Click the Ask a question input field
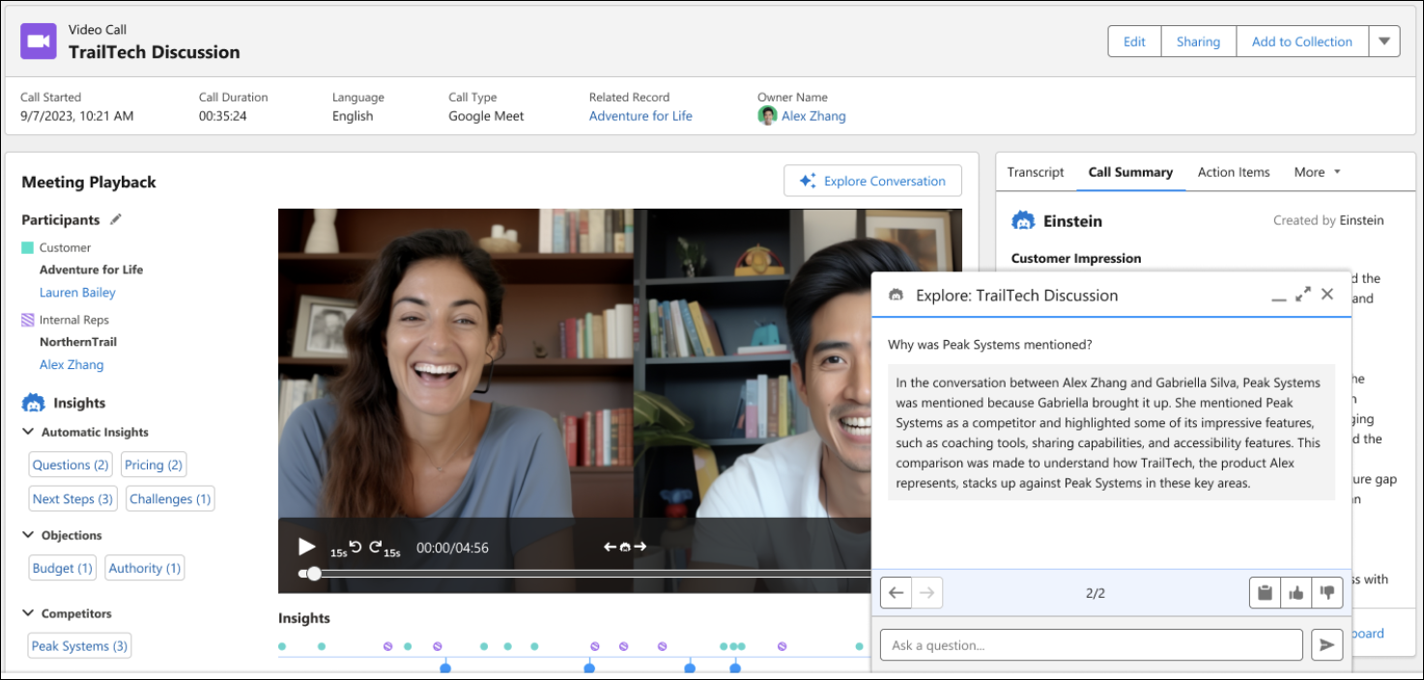The height and width of the screenshot is (680, 1424). click(1091, 645)
